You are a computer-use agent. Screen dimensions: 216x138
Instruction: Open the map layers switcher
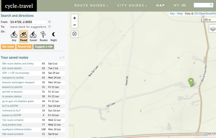click(x=213, y=29)
